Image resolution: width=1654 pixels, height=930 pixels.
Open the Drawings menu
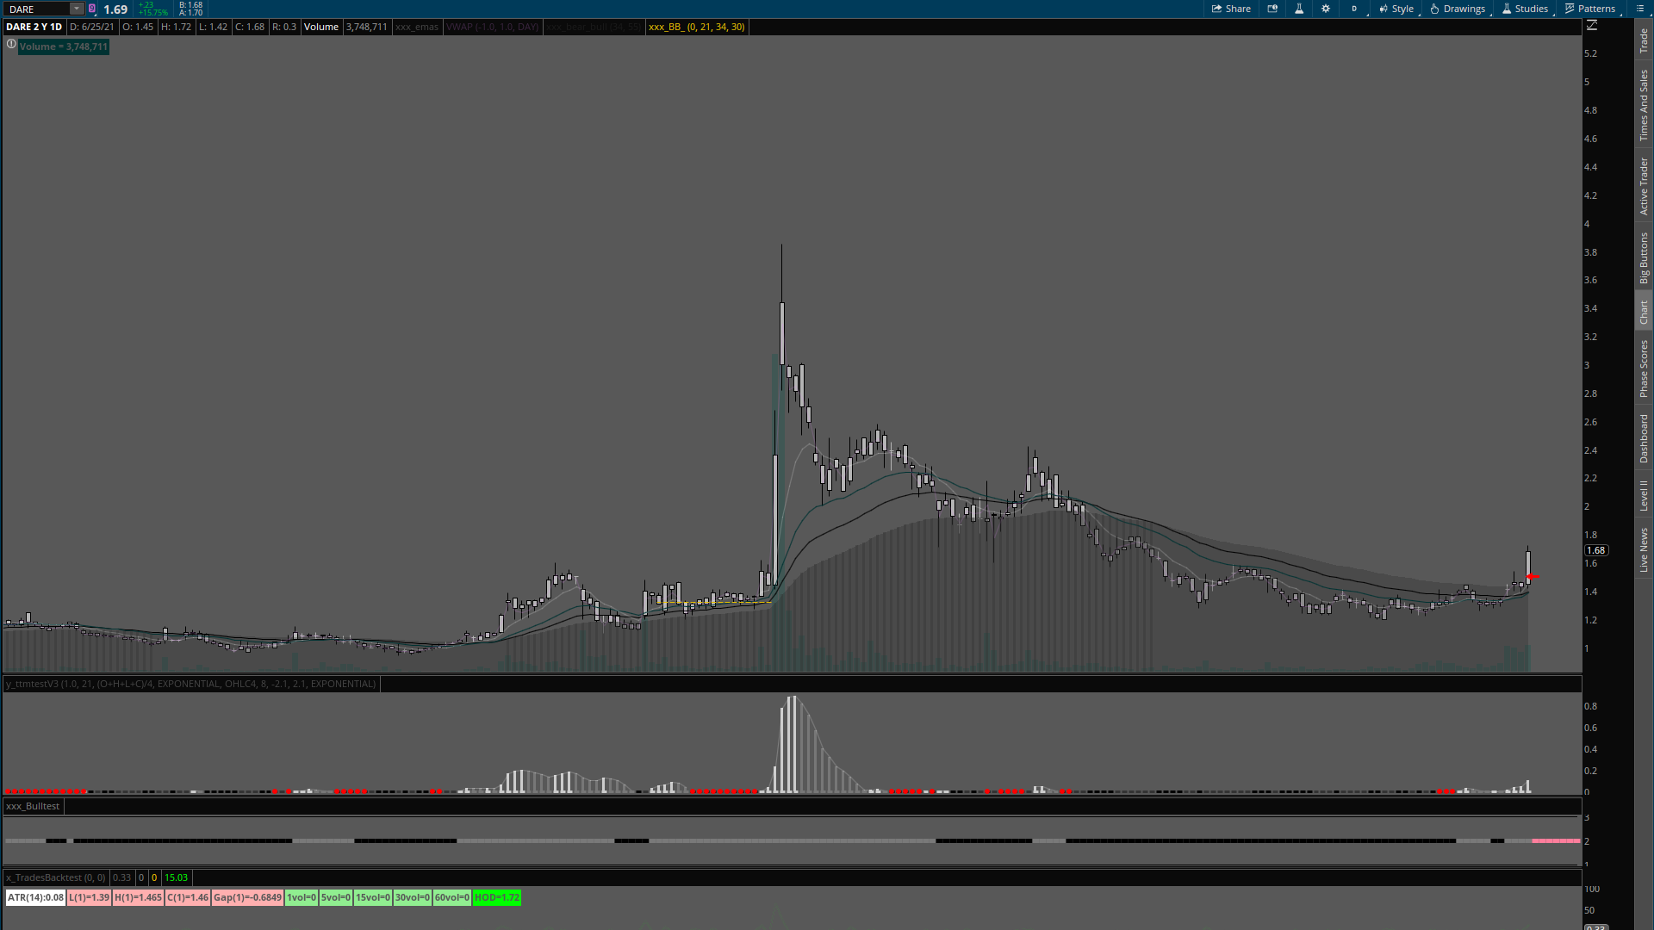point(1458,9)
